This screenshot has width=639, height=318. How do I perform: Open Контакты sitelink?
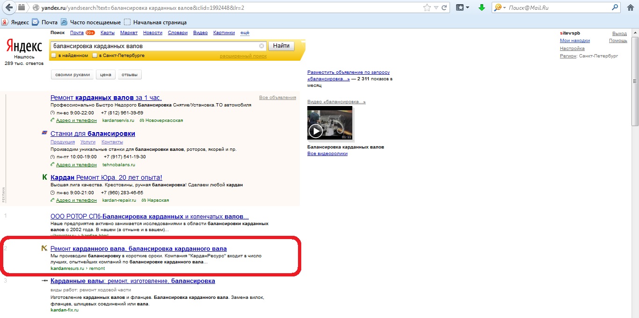click(112, 142)
